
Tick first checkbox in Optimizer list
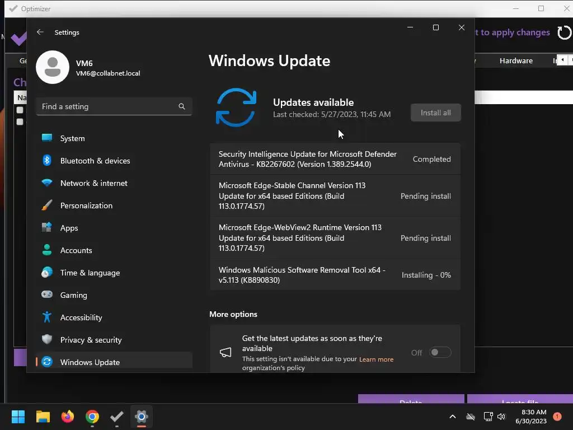pos(20,110)
